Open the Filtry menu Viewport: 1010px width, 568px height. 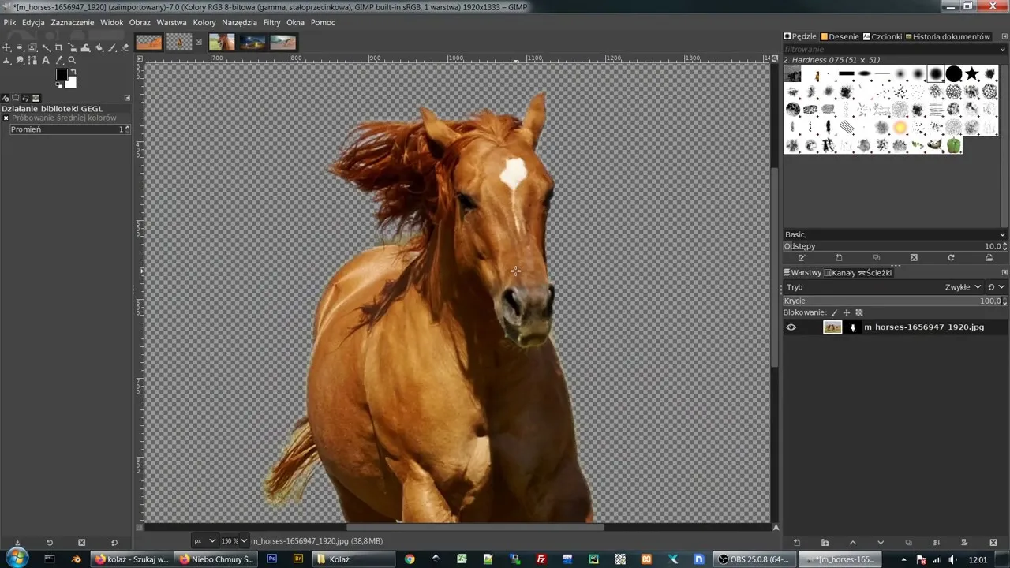(x=271, y=22)
